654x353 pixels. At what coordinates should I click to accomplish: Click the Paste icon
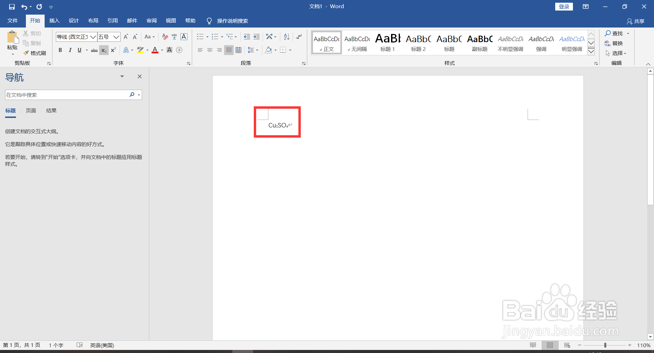pyautogui.click(x=12, y=37)
